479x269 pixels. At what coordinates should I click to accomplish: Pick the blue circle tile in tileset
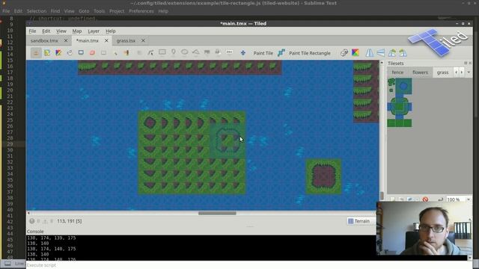[x=403, y=87]
